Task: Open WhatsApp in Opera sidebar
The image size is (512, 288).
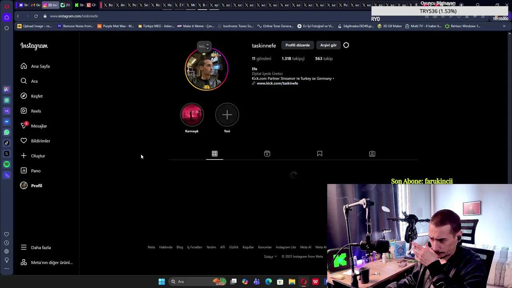Action: click(6, 132)
